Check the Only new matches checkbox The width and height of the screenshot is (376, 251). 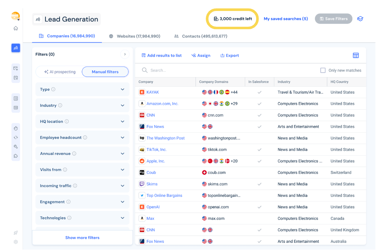point(323,70)
